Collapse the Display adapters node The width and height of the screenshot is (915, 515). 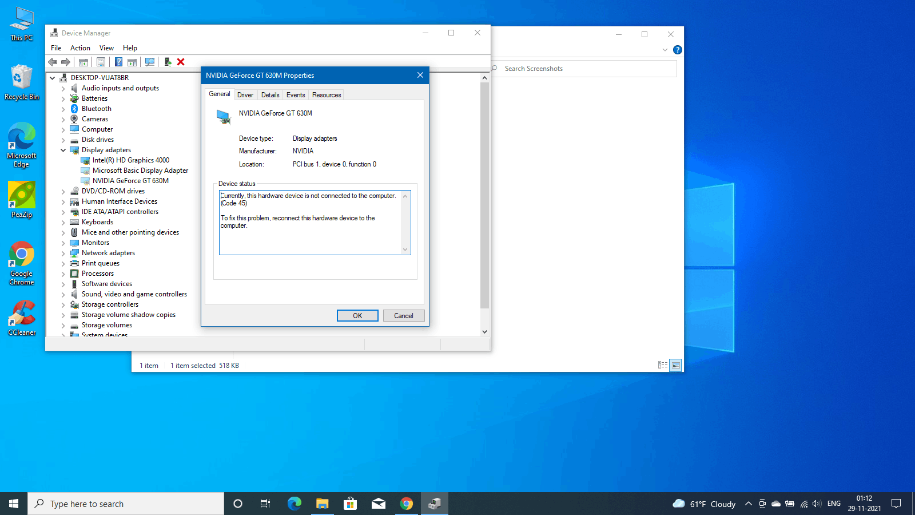pyautogui.click(x=63, y=150)
